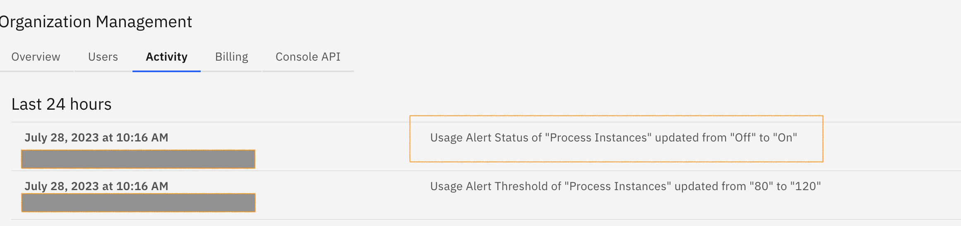Click timestamp of the Usage Alert Threshold entry
961x226 pixels.
96,186
